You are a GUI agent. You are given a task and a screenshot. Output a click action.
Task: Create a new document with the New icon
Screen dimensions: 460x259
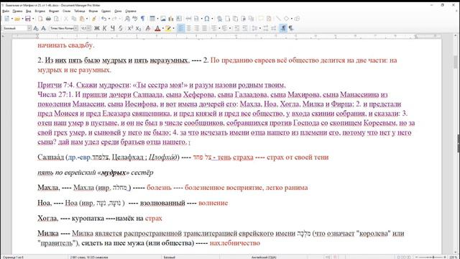6,19
